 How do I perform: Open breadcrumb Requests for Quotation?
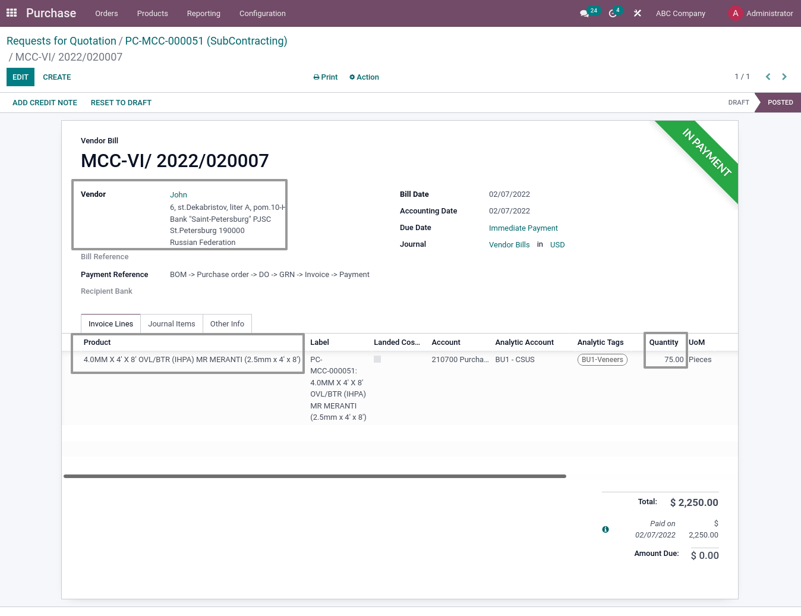coord(61,40)
